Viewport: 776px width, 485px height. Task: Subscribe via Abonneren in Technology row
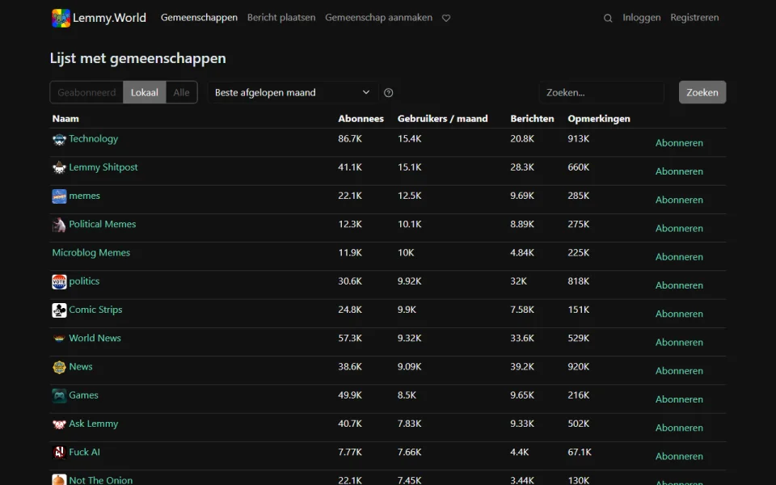(x=679, y=143)
